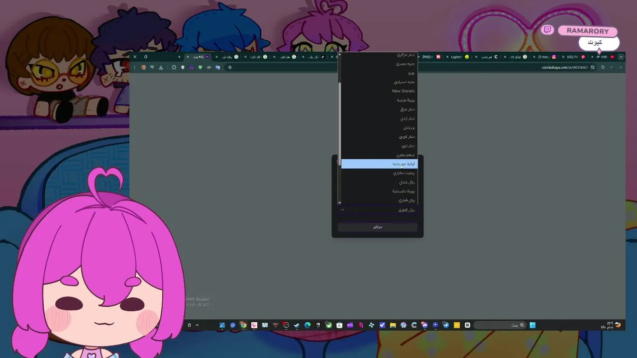
Task: Switch to the FREE tab
Action: point(430,57)
